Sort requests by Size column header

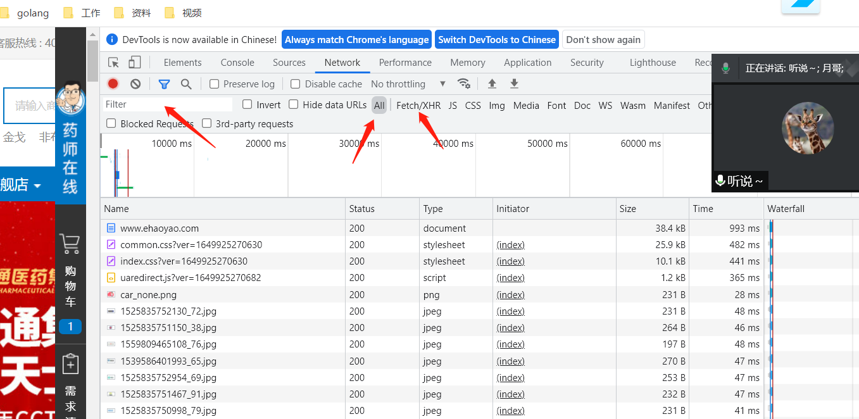tap(652, 208)
